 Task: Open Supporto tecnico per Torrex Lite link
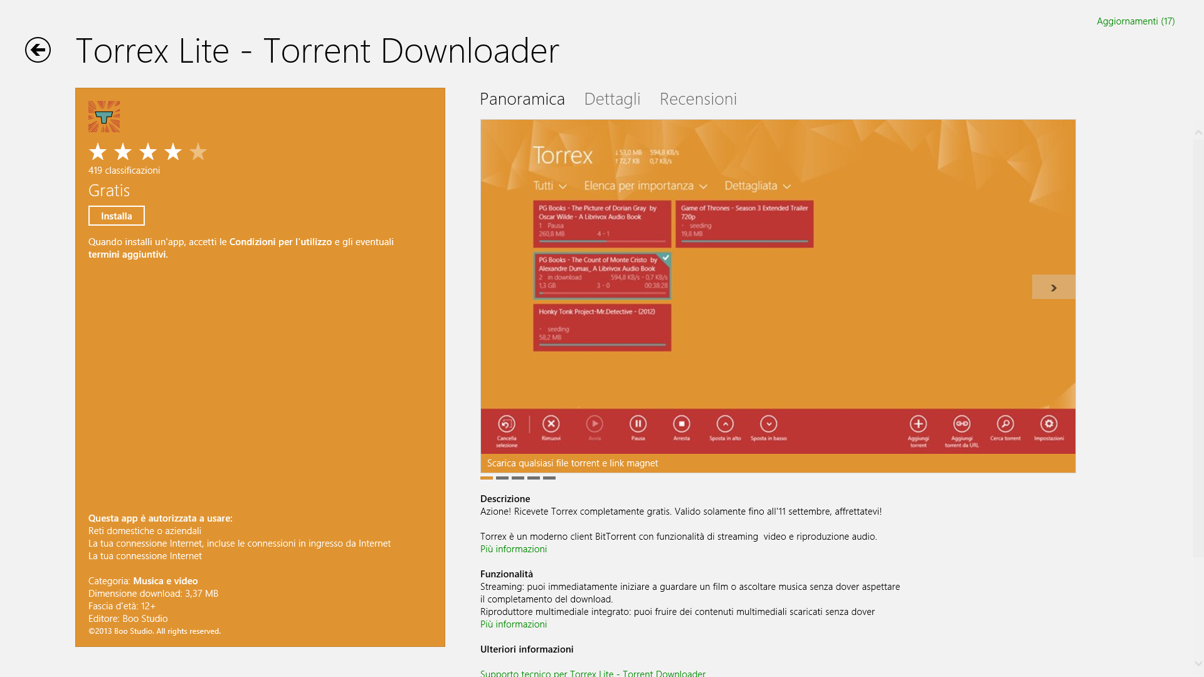tap(593, 673)
